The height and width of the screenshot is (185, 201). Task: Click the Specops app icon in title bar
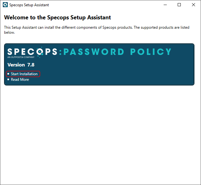click(x=5, y=5)
